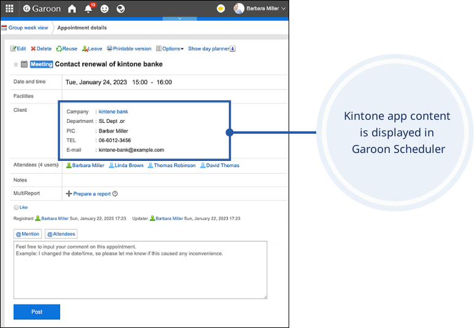The height and width of the screenshot is (328, 474).
Task: Click Barbara Miller's profile avatar
Action: (x=238, y=9)
